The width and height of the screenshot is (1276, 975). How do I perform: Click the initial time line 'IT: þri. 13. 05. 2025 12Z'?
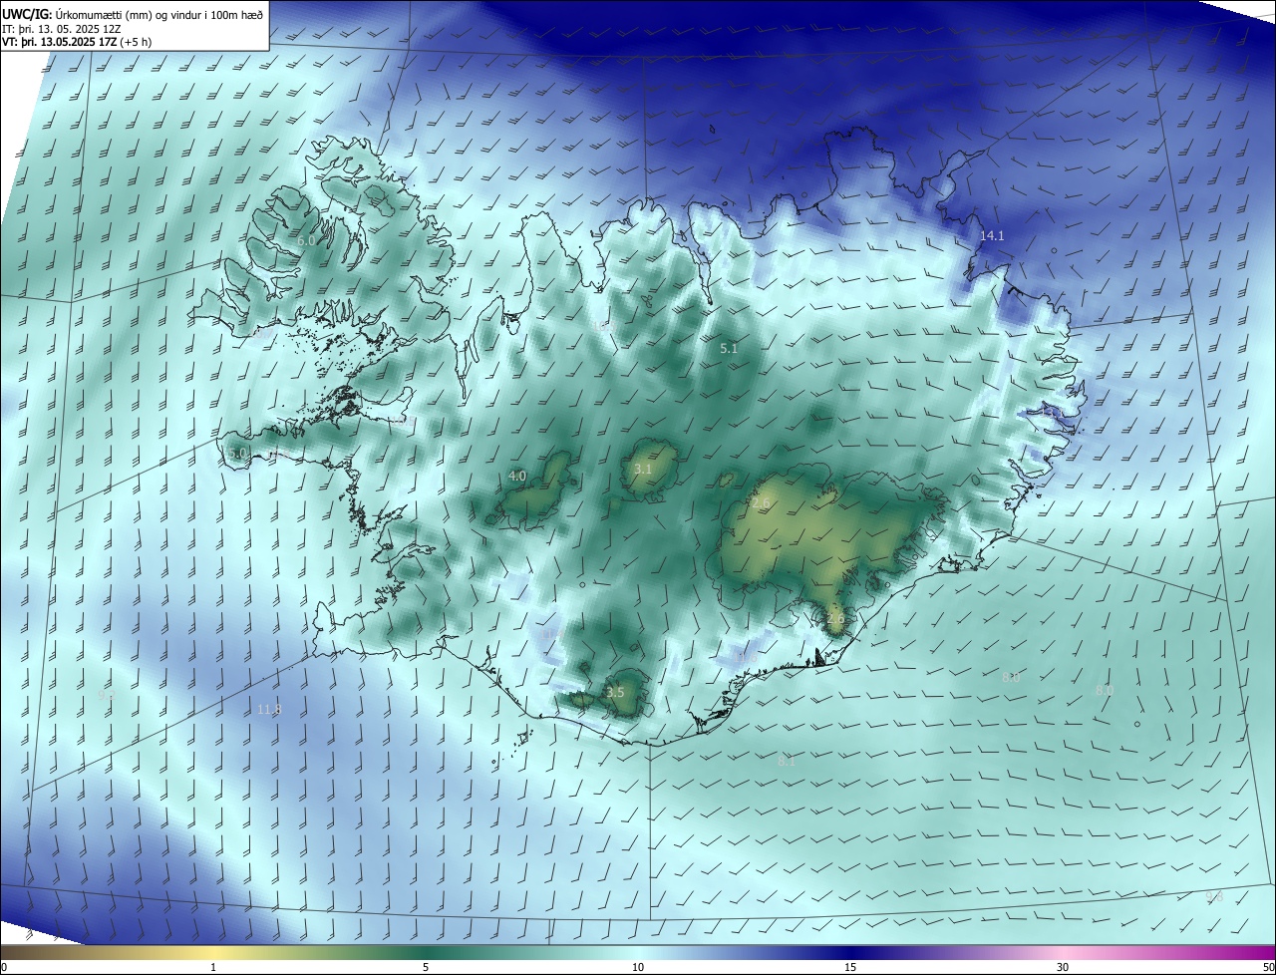tap(62, 29)
